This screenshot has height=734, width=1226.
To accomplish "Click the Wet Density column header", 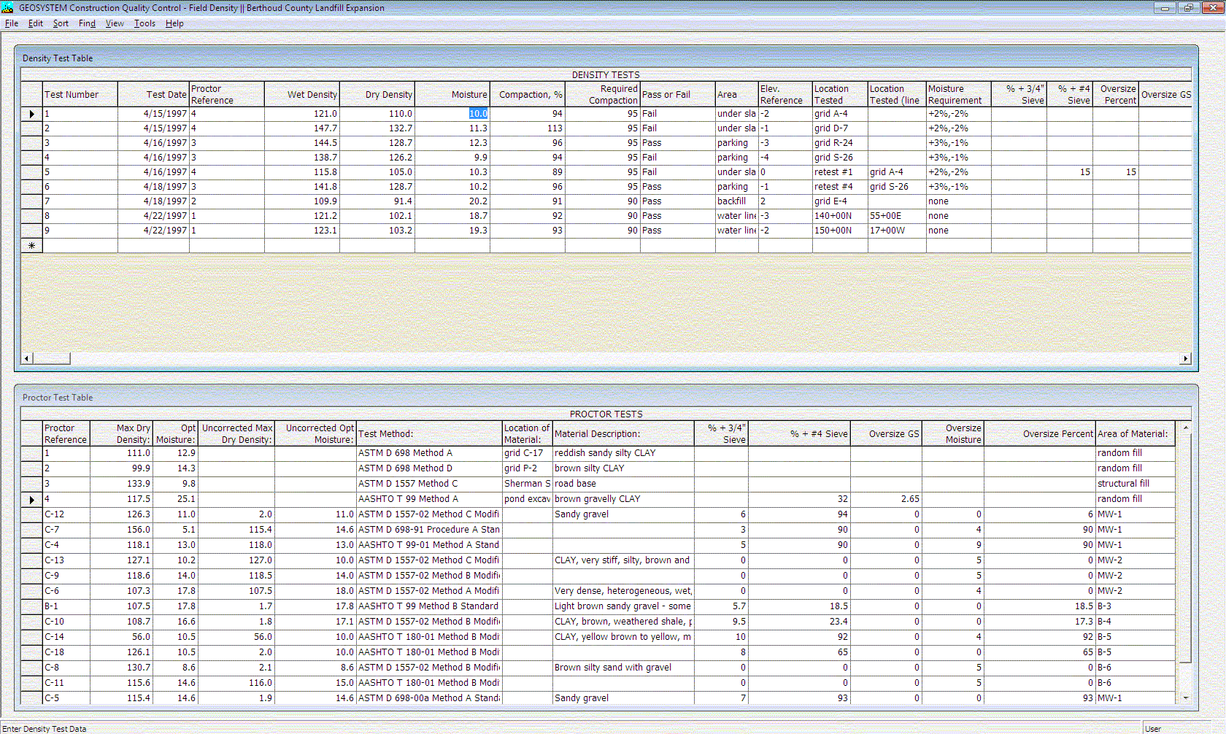I will [302, 95].
